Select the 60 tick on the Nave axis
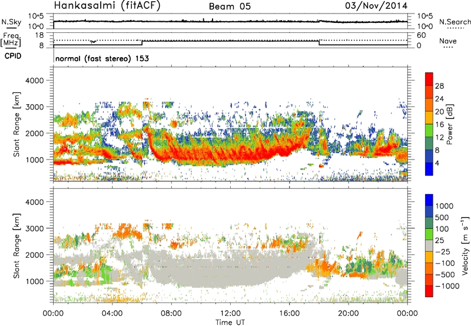This screenshot has width=471, height=326. 422,35
